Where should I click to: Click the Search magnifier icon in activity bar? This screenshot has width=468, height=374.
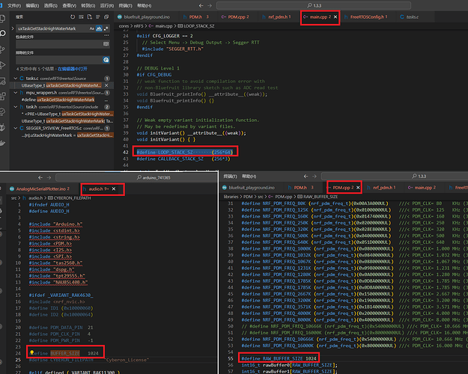pos(4,34)
